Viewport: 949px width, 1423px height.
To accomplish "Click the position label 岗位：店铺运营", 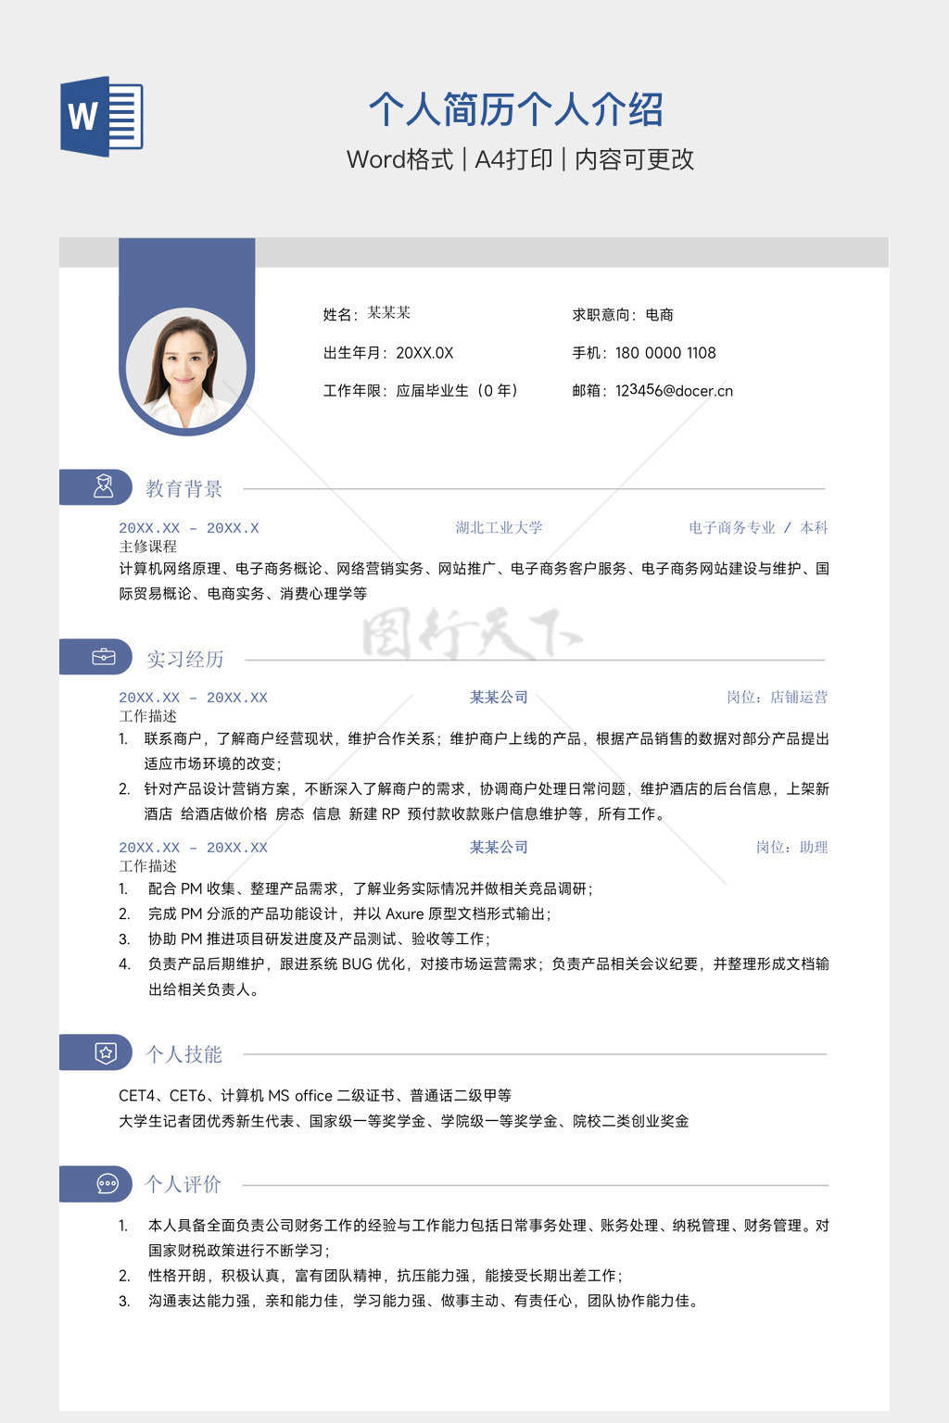I will (777, 698).
